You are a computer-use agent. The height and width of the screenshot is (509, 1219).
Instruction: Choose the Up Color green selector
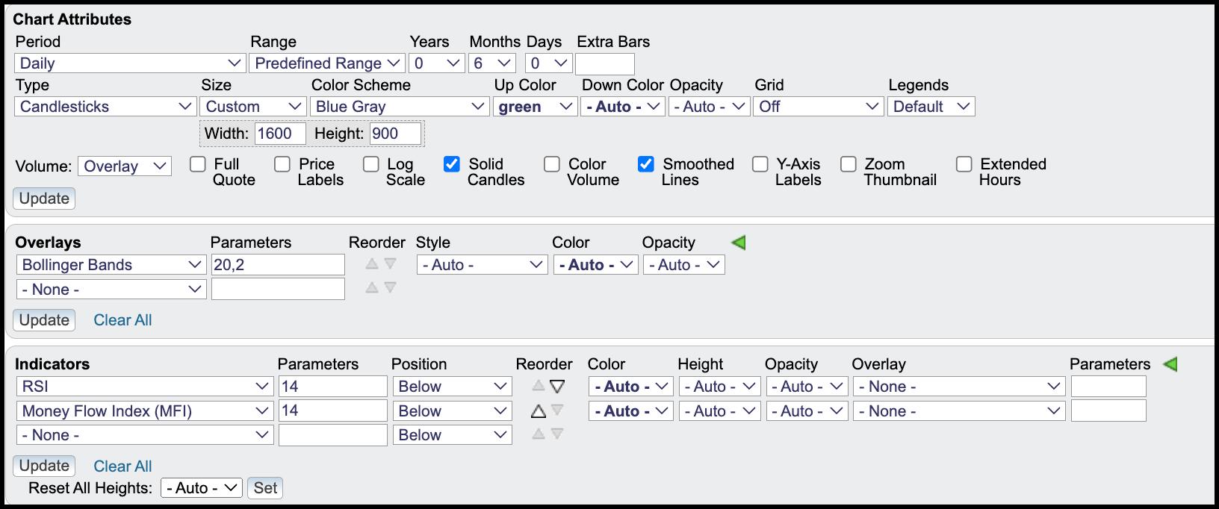click(x=535, y=107)
